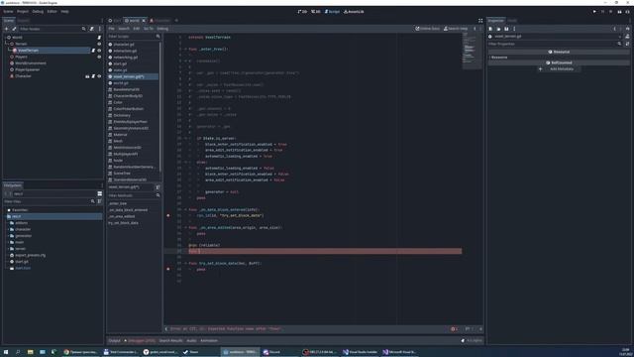Open world.gd in script list
Screen dimensions: 634x357
(x=121, y=83)
